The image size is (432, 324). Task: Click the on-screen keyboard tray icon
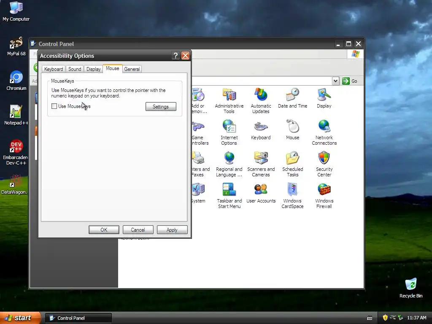370,318
